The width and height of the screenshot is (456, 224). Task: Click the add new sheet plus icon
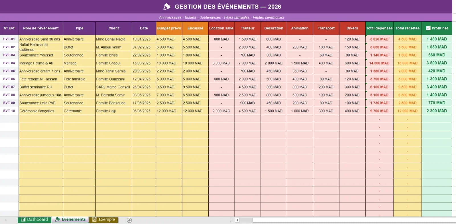pyautogui.click(x=129, y=220)
